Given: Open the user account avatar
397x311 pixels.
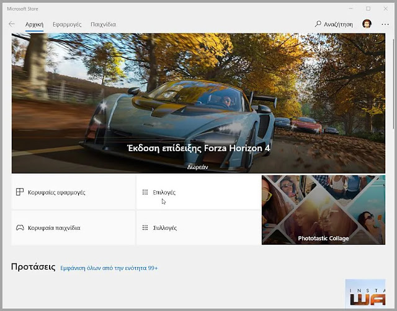Looking at the screenshot, I should tap(367, 24).
